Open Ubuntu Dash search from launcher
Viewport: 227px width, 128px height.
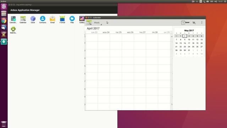click(x=4, y=7)
